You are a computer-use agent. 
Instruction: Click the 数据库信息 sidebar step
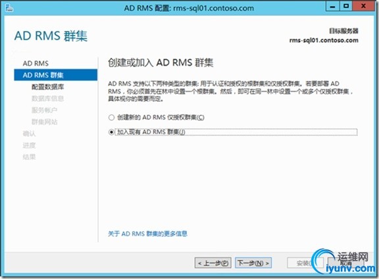coord(47,99)
